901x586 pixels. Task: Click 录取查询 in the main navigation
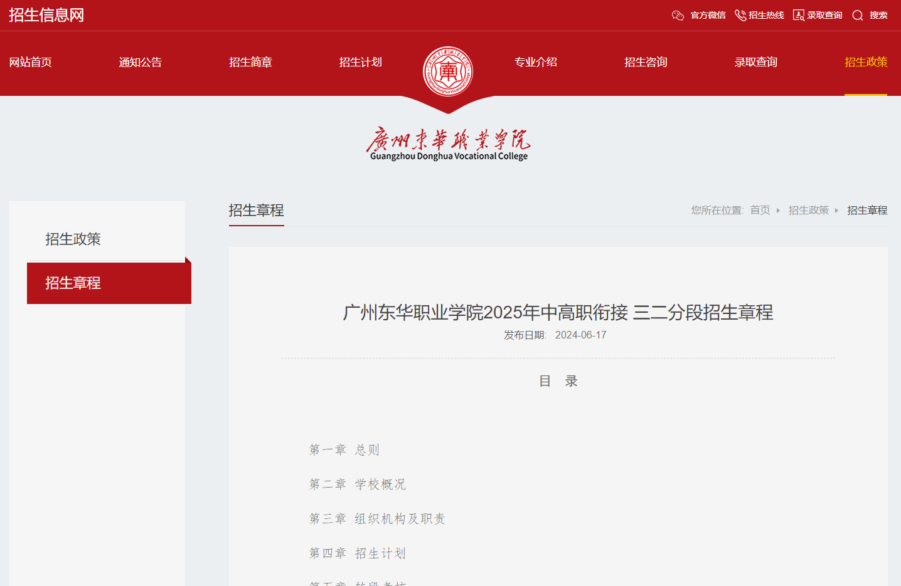click(755, 62)
